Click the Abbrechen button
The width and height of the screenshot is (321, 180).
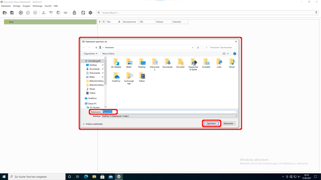click(x=228, y=123)
